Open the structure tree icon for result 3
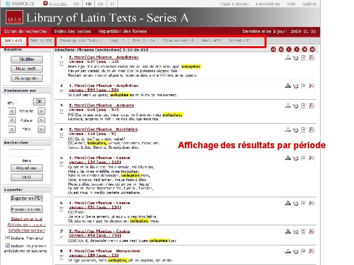 288,106
